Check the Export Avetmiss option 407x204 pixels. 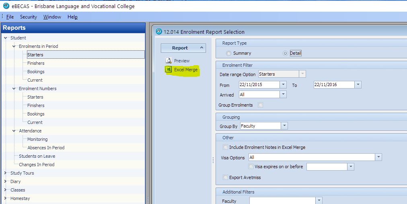pos(226,177)
